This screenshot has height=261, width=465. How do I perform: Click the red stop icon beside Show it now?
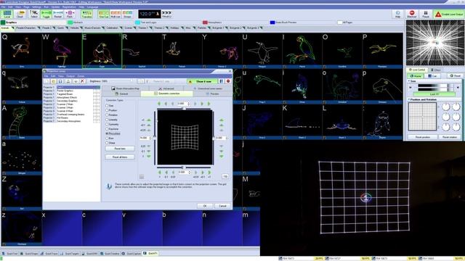[x=228, y=81]
